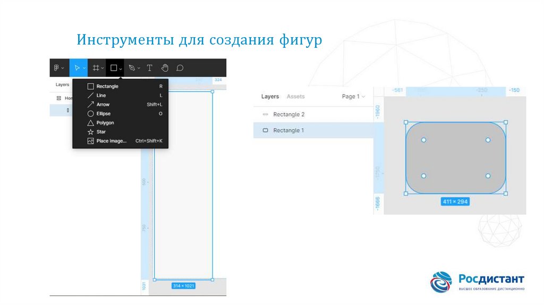Click the Rectangle square icon in menu
The width and height of the screenshot is (544, 305).
[x=90, y=87]
